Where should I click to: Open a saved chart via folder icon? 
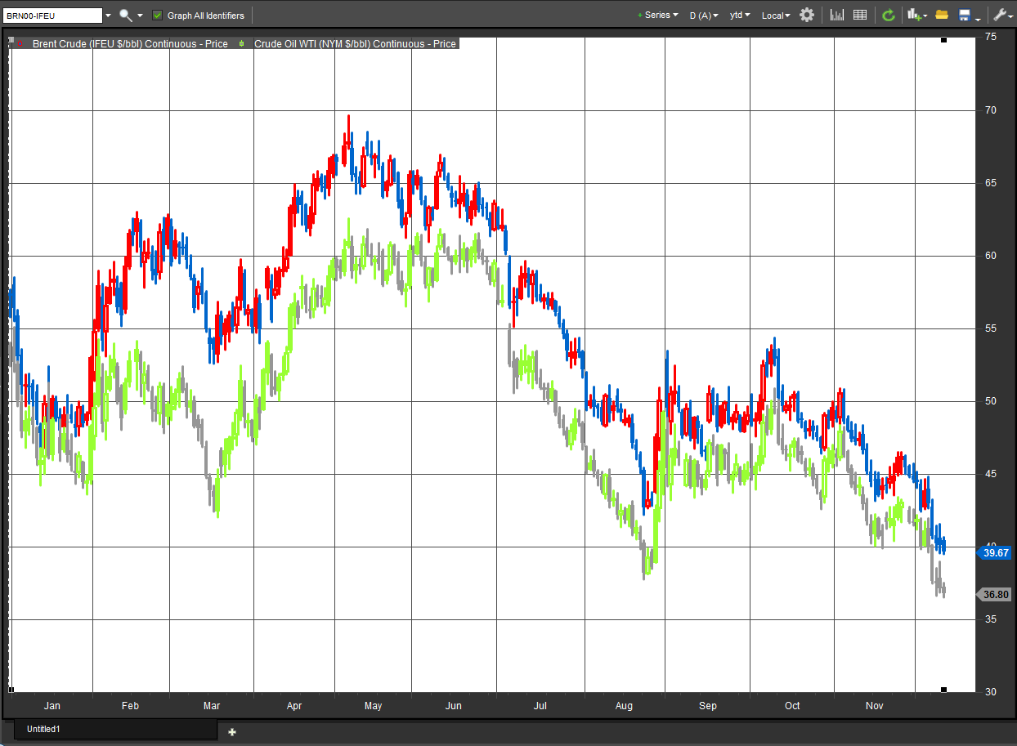942,16
